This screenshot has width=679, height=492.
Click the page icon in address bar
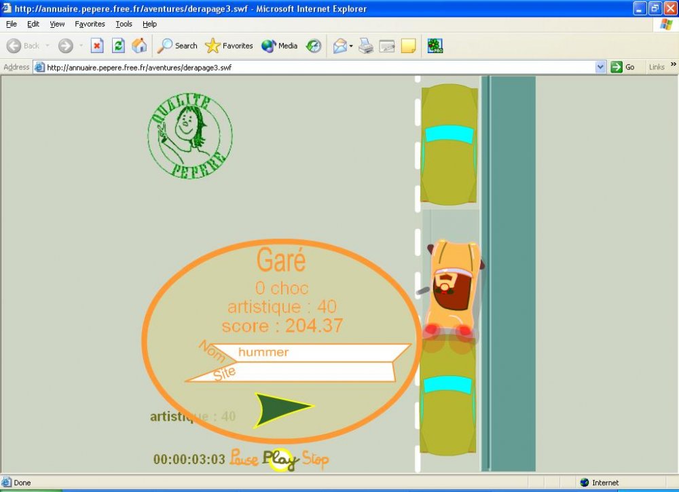tap(39, 67)
